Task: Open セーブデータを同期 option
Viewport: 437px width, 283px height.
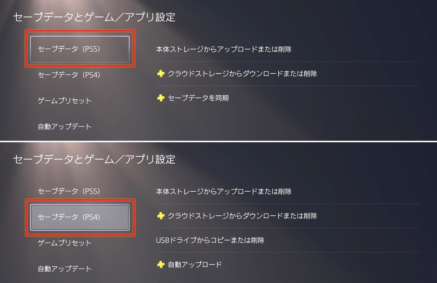Action: click(x=198, y=98)
